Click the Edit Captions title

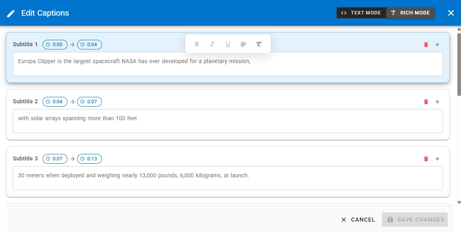point(45,13)
